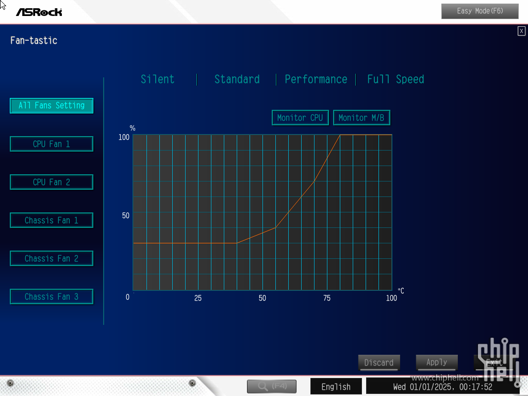The height and width of the screenshot is (396, 528).
Task: Close the Fan-tastic panel with X
Action: 521,31
